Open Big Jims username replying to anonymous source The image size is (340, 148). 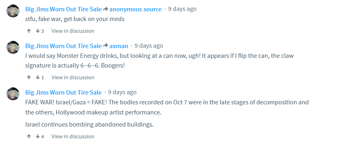point(63,9)
